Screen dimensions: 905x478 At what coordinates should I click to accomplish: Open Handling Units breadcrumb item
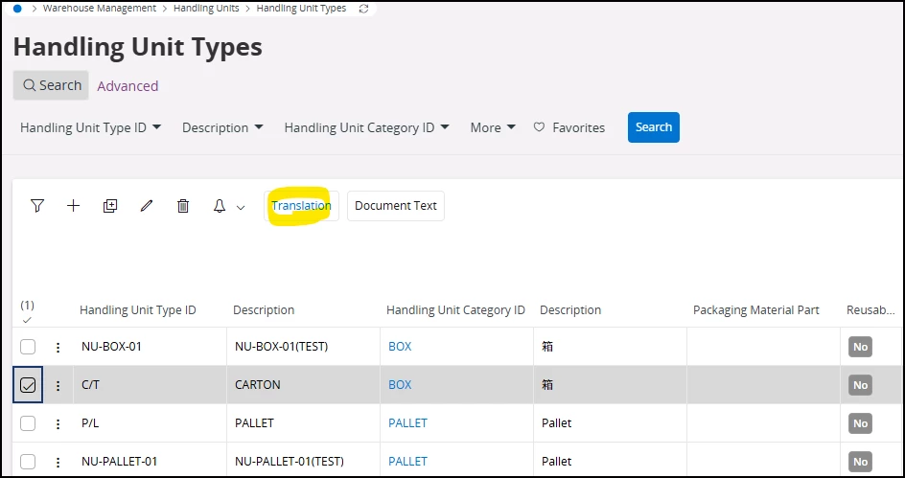206,9
